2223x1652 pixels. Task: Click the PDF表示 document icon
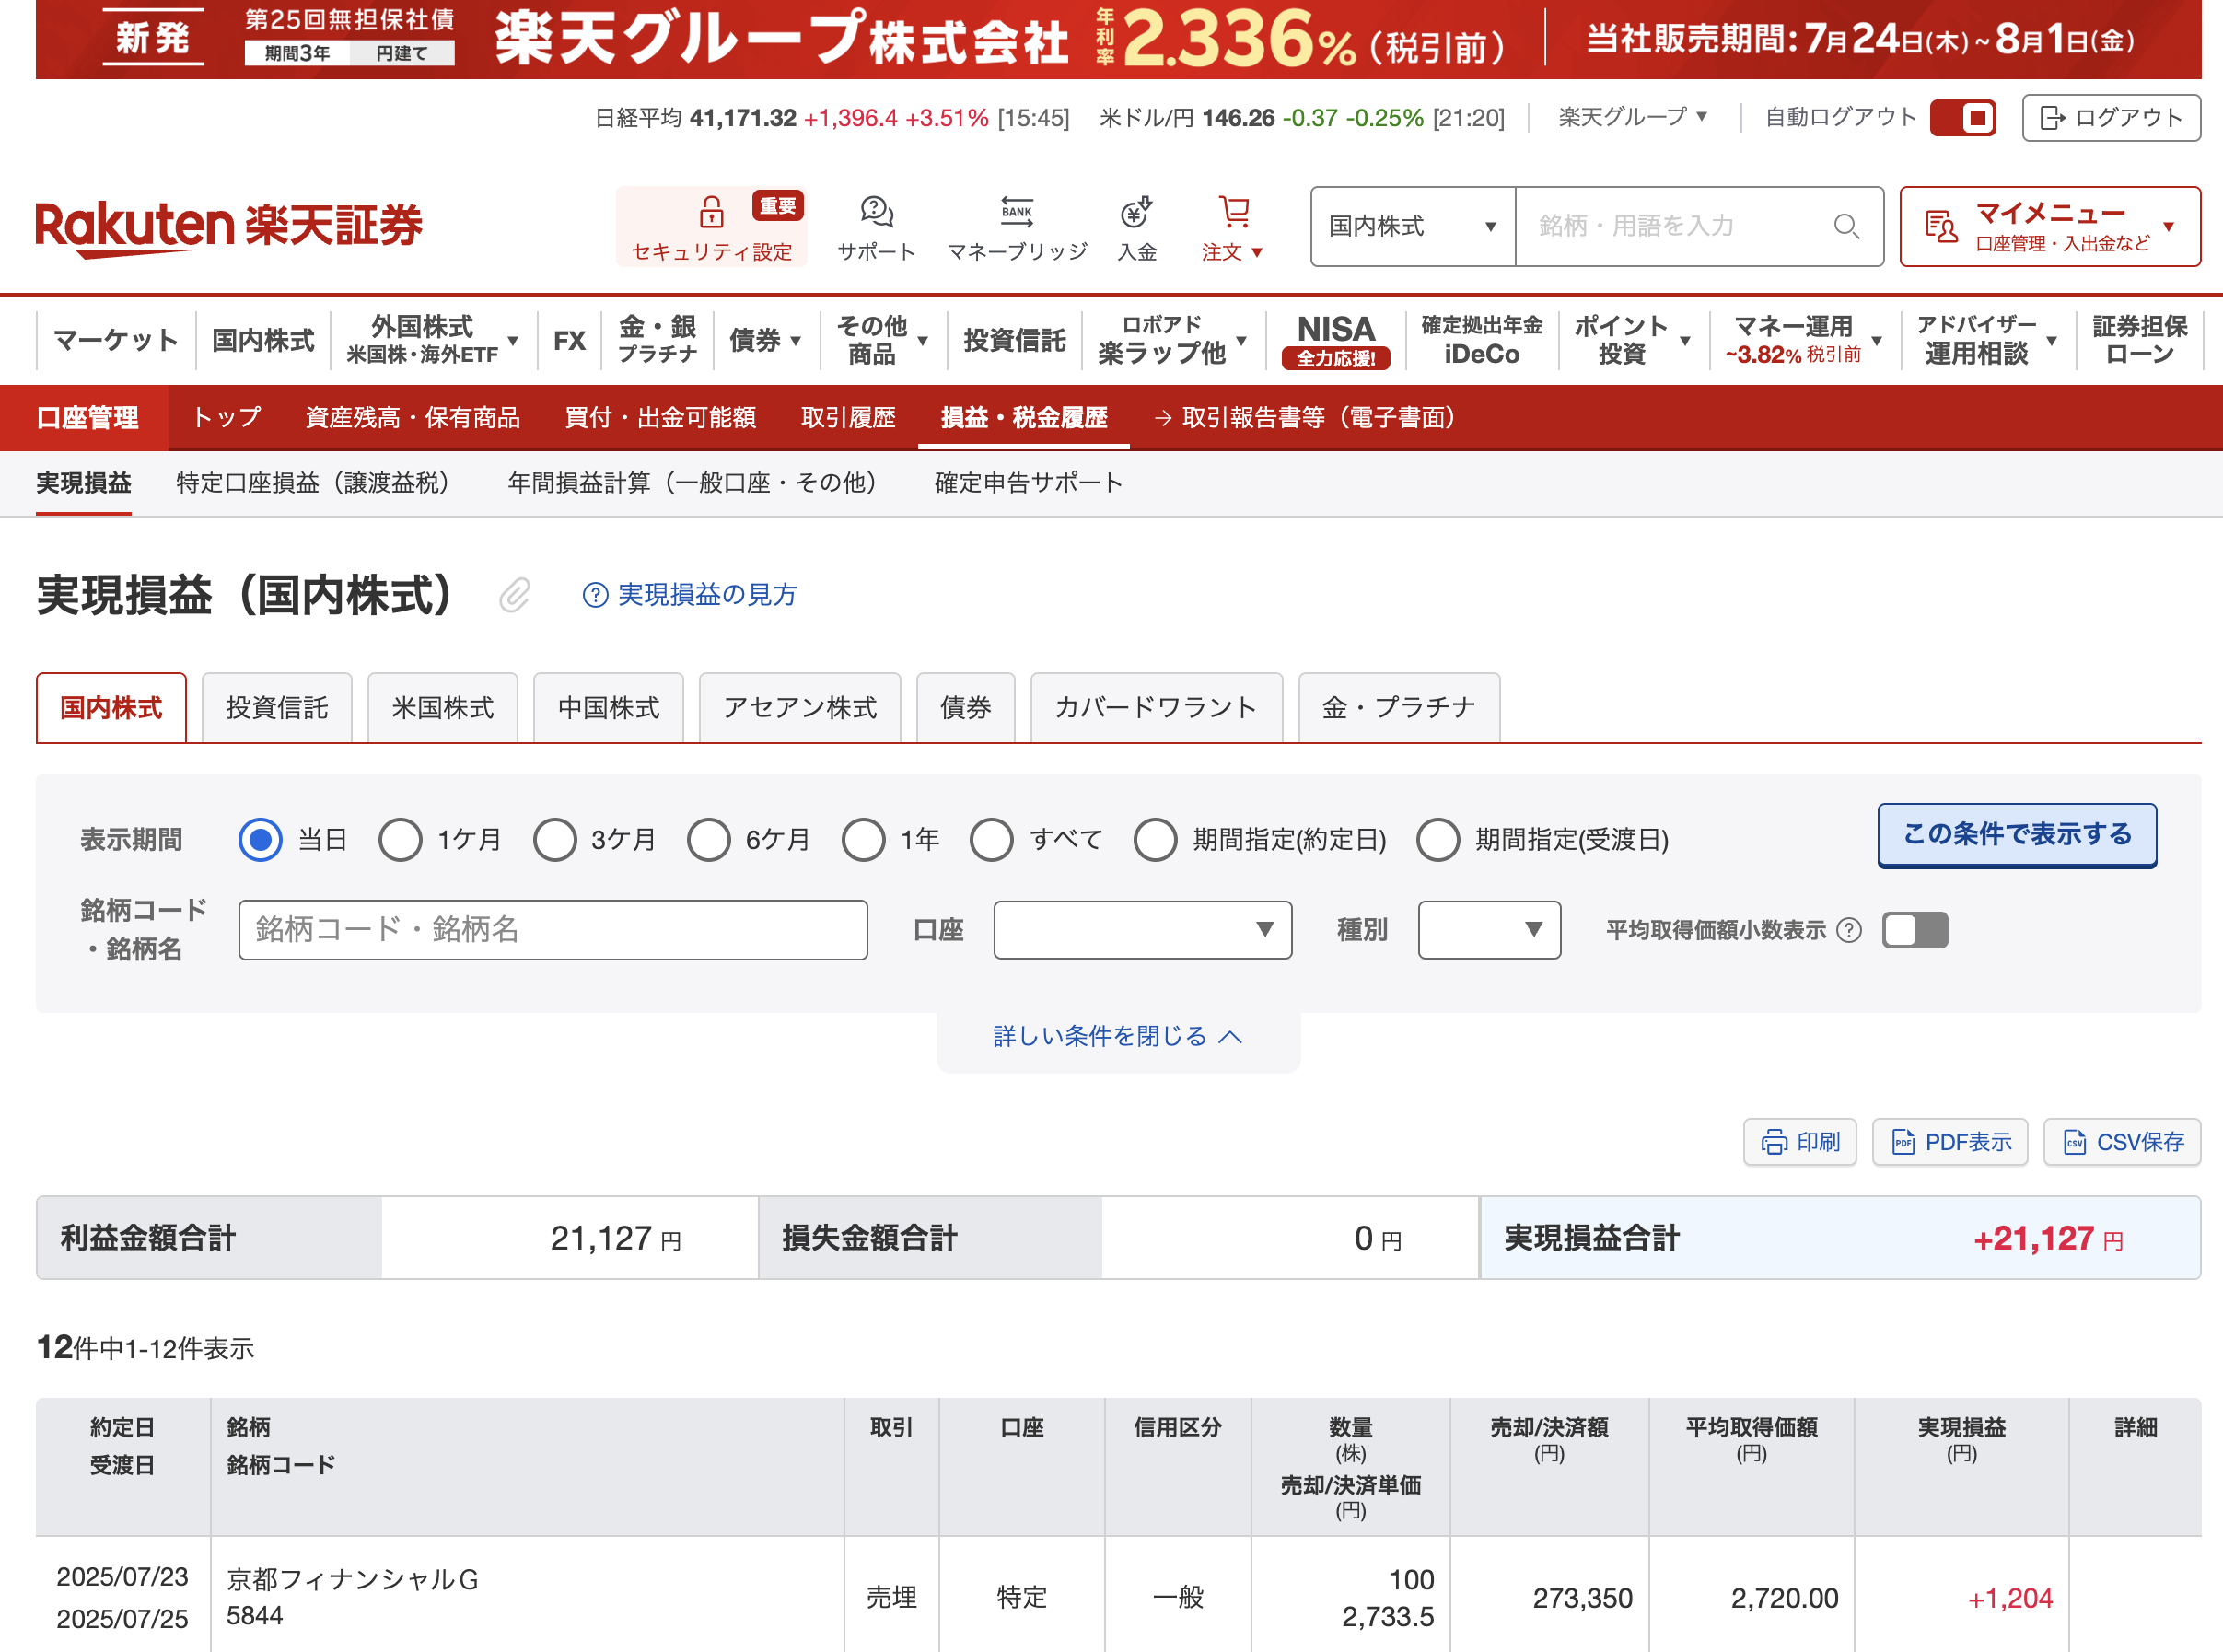coord(1903,1142)
